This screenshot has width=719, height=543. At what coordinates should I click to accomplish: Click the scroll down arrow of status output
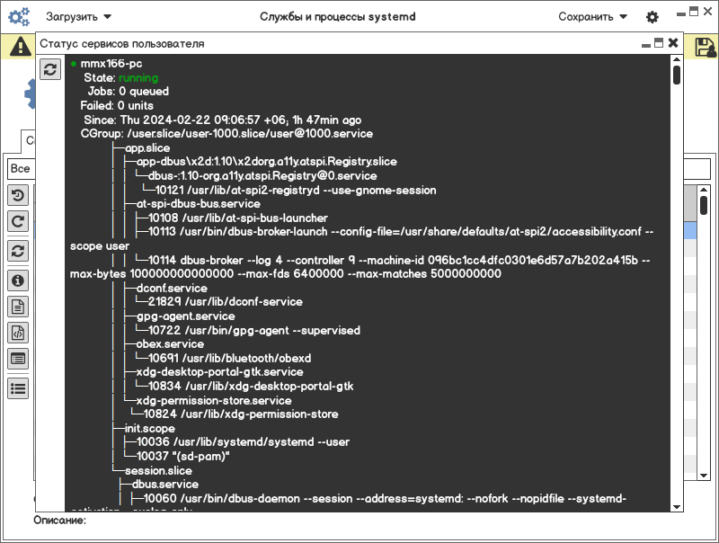pos(677,507)
